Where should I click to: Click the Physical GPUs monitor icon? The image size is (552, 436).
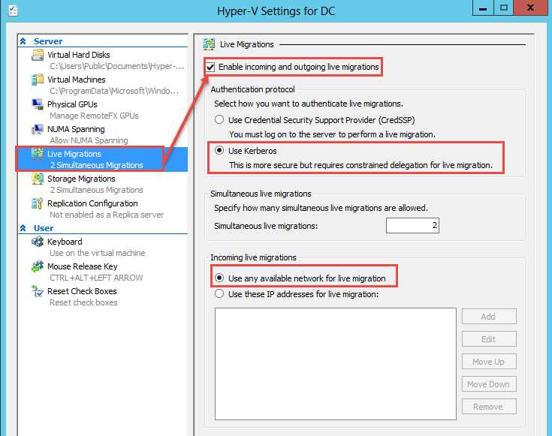[38, 104]
